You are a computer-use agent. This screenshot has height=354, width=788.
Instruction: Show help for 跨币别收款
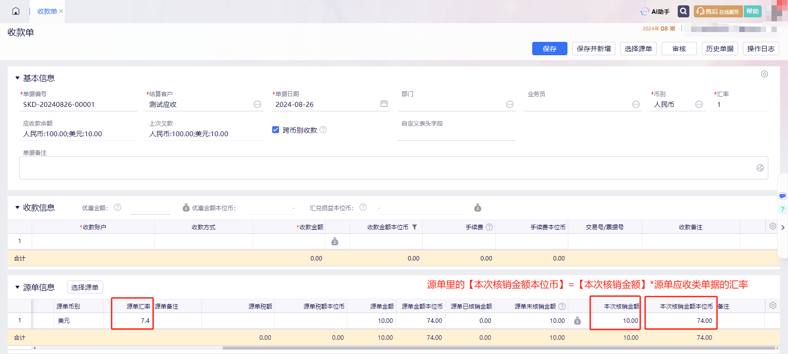[323, 130]
